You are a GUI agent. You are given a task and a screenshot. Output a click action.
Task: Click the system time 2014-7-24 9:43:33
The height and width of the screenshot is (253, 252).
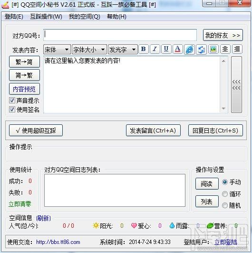coord(150,242)
